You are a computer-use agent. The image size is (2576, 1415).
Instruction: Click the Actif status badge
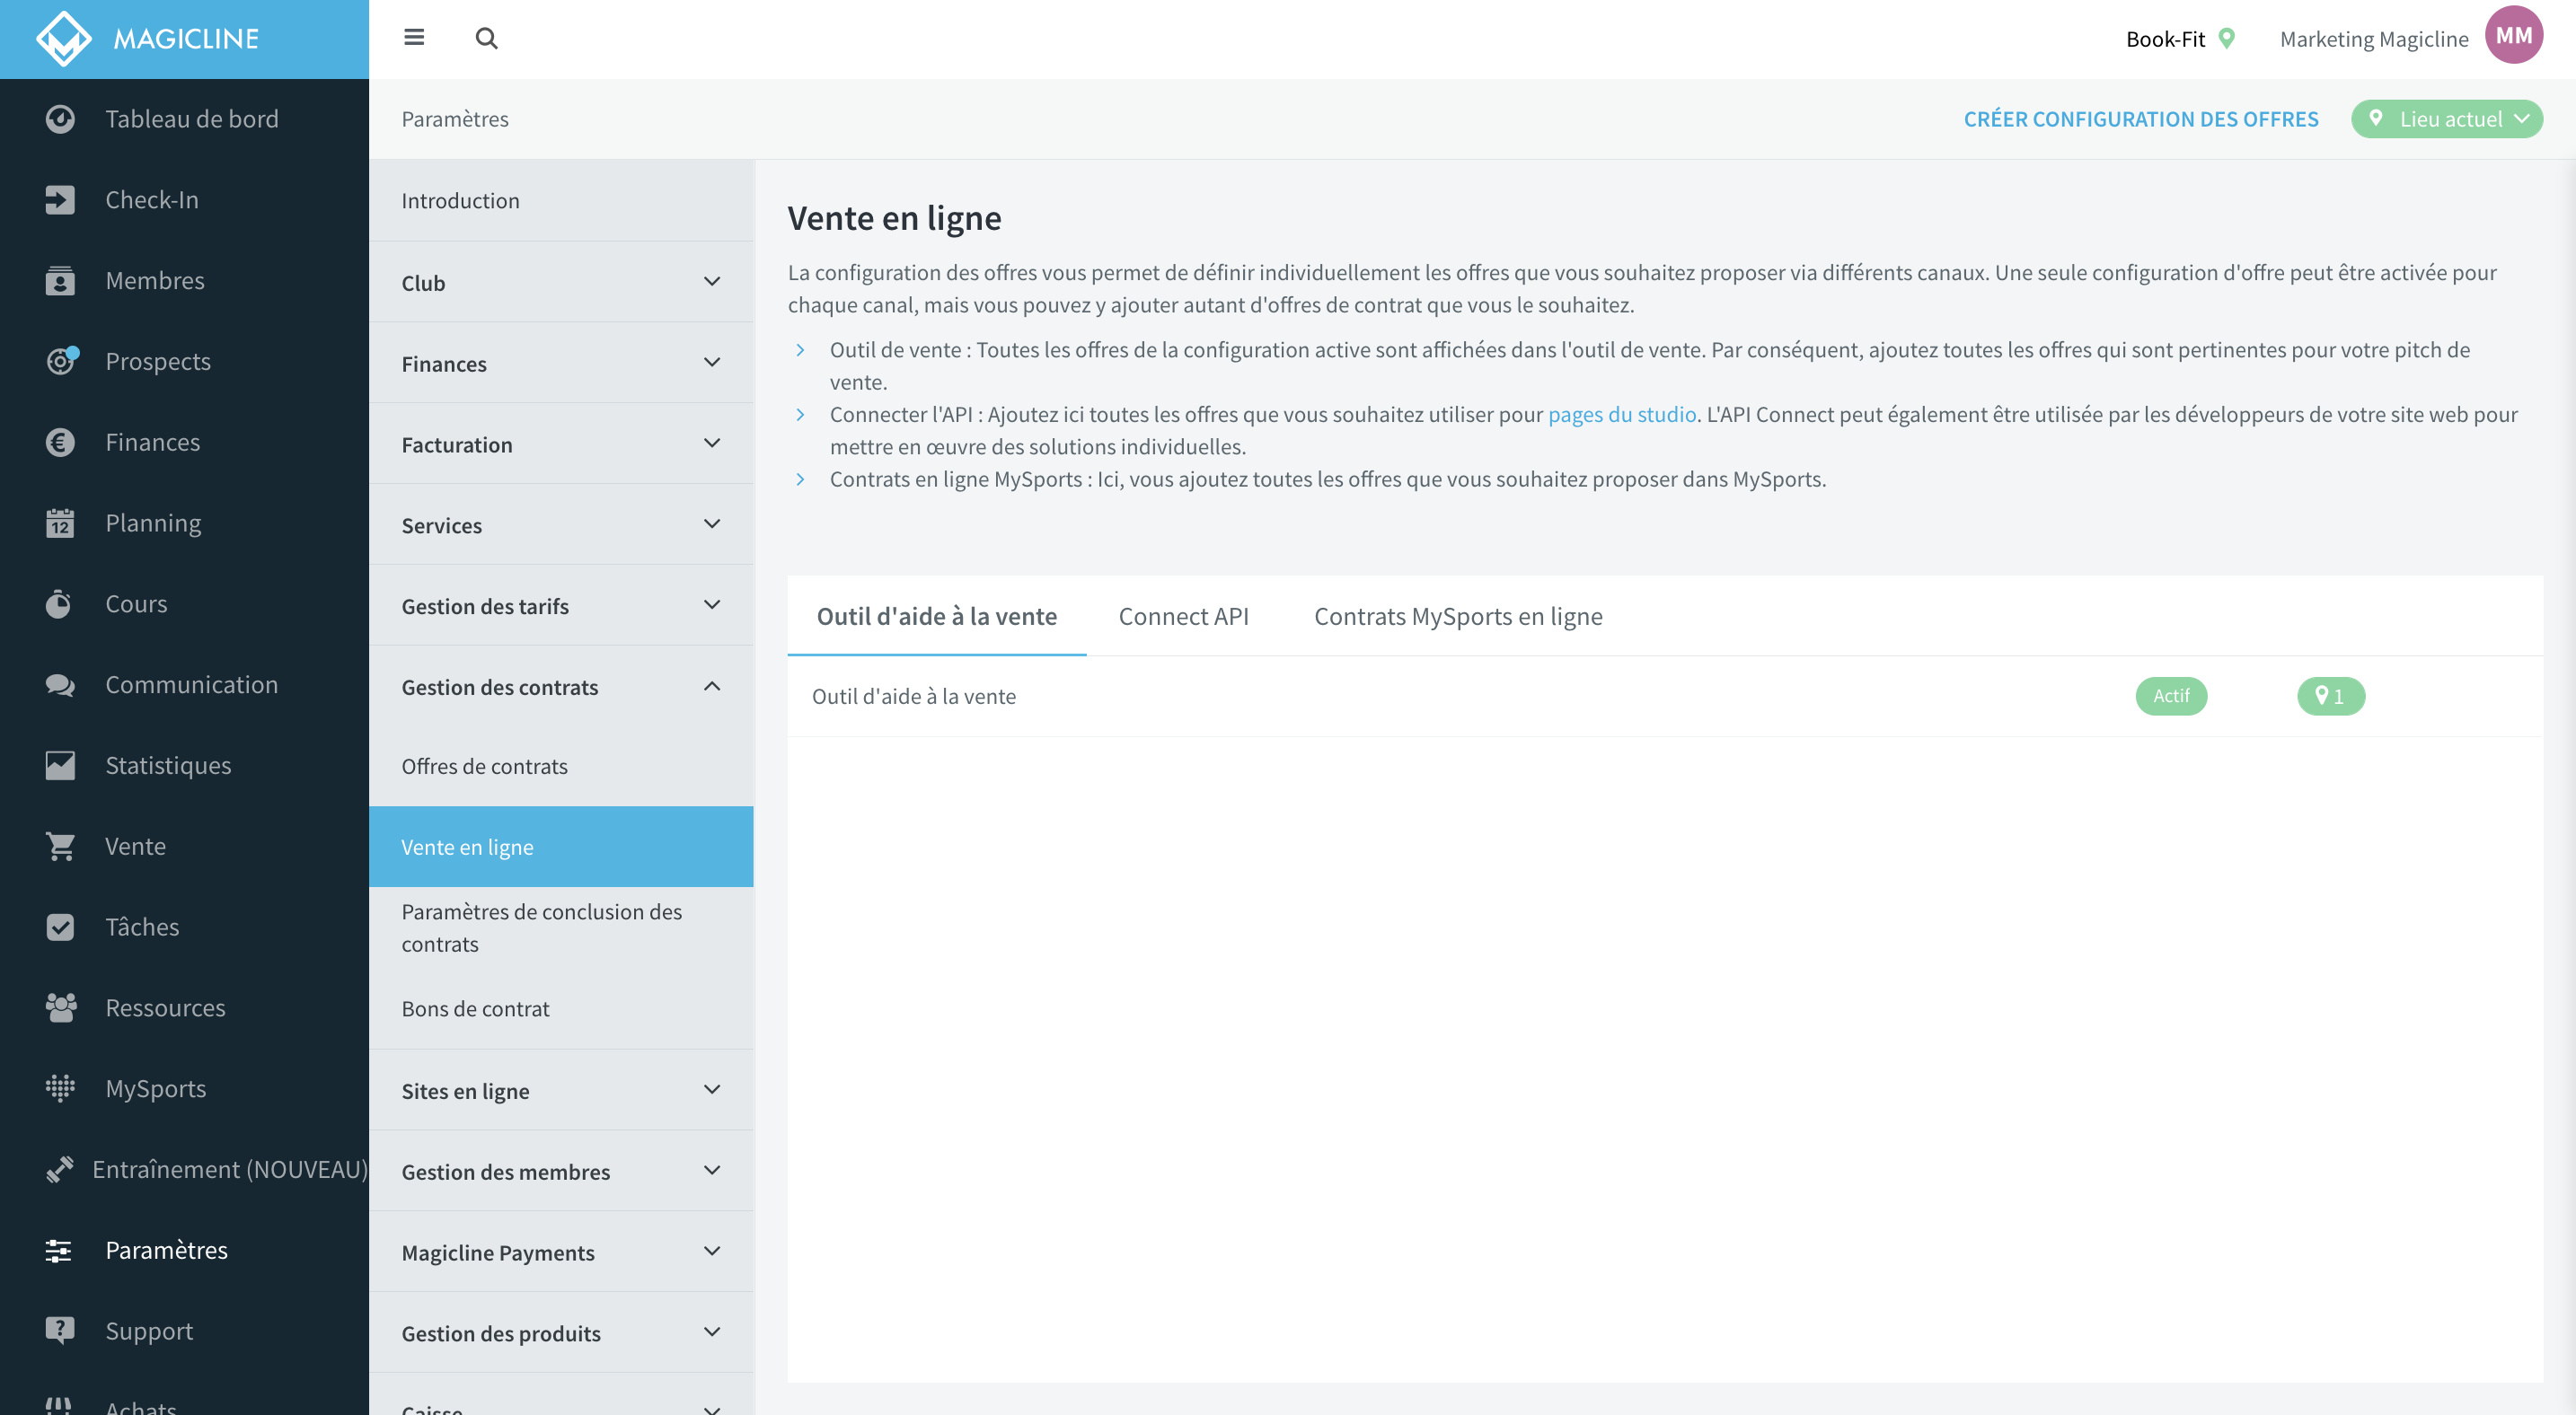point(2171,696)
